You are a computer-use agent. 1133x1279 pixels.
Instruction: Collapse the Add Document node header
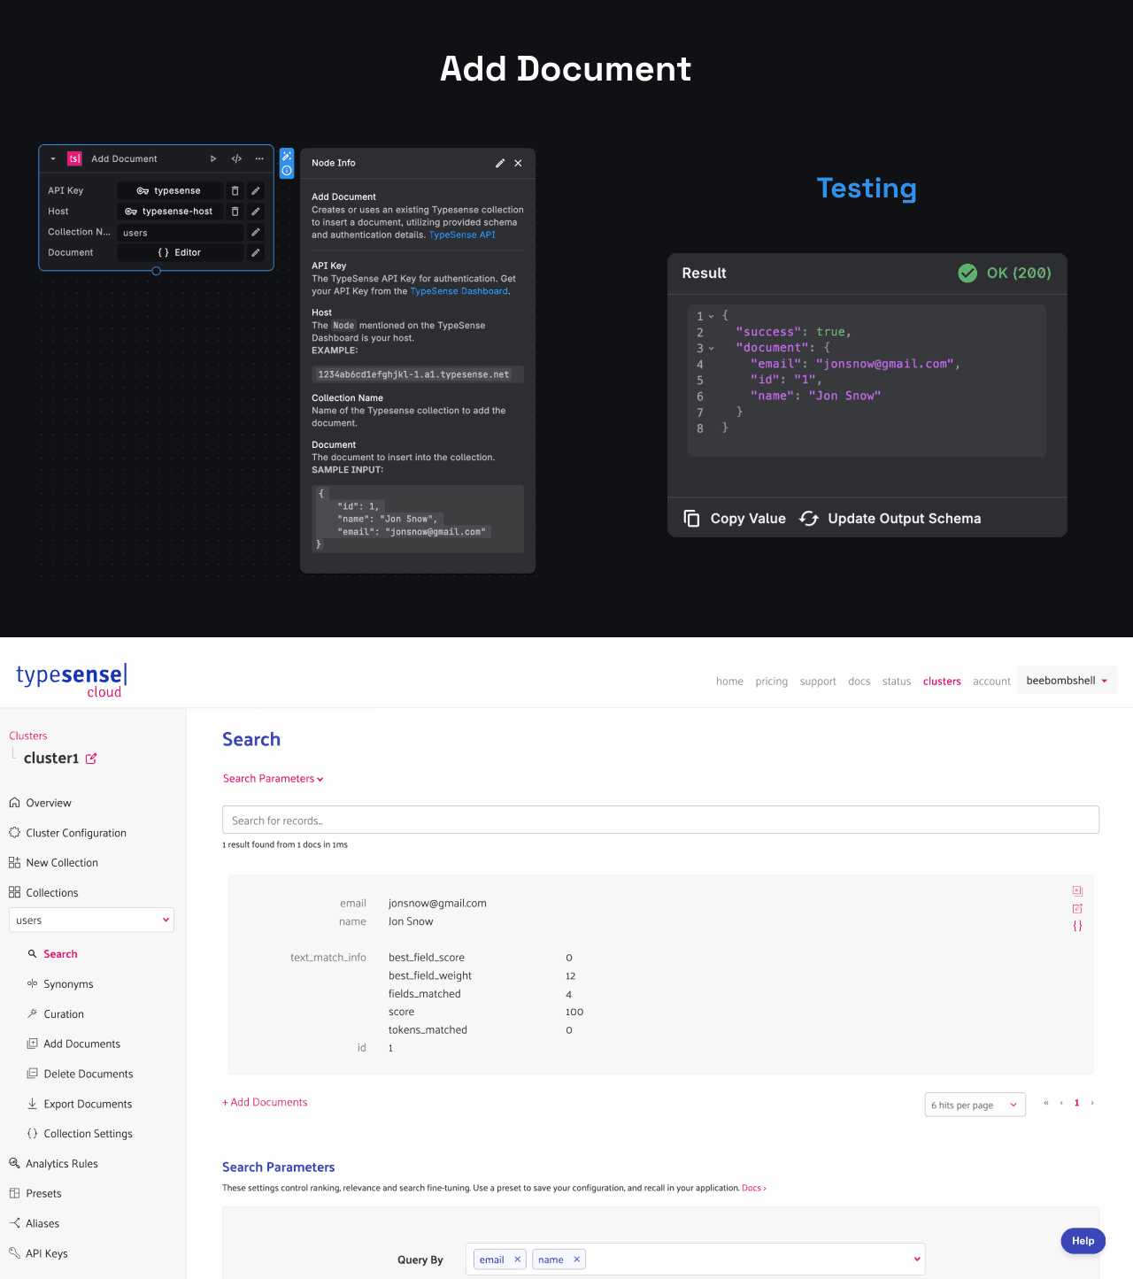coord(53,158)
